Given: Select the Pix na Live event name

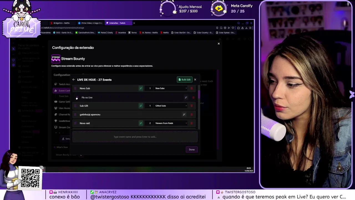Looking at the screenshot, I should (x=87, y=97).
